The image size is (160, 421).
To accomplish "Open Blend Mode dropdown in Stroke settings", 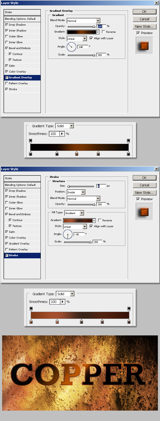I will pos(98,199).
